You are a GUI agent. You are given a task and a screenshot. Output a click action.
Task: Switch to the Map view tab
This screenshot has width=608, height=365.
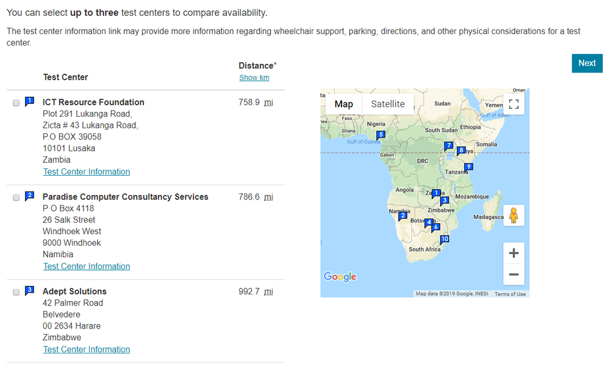point(343,104)
